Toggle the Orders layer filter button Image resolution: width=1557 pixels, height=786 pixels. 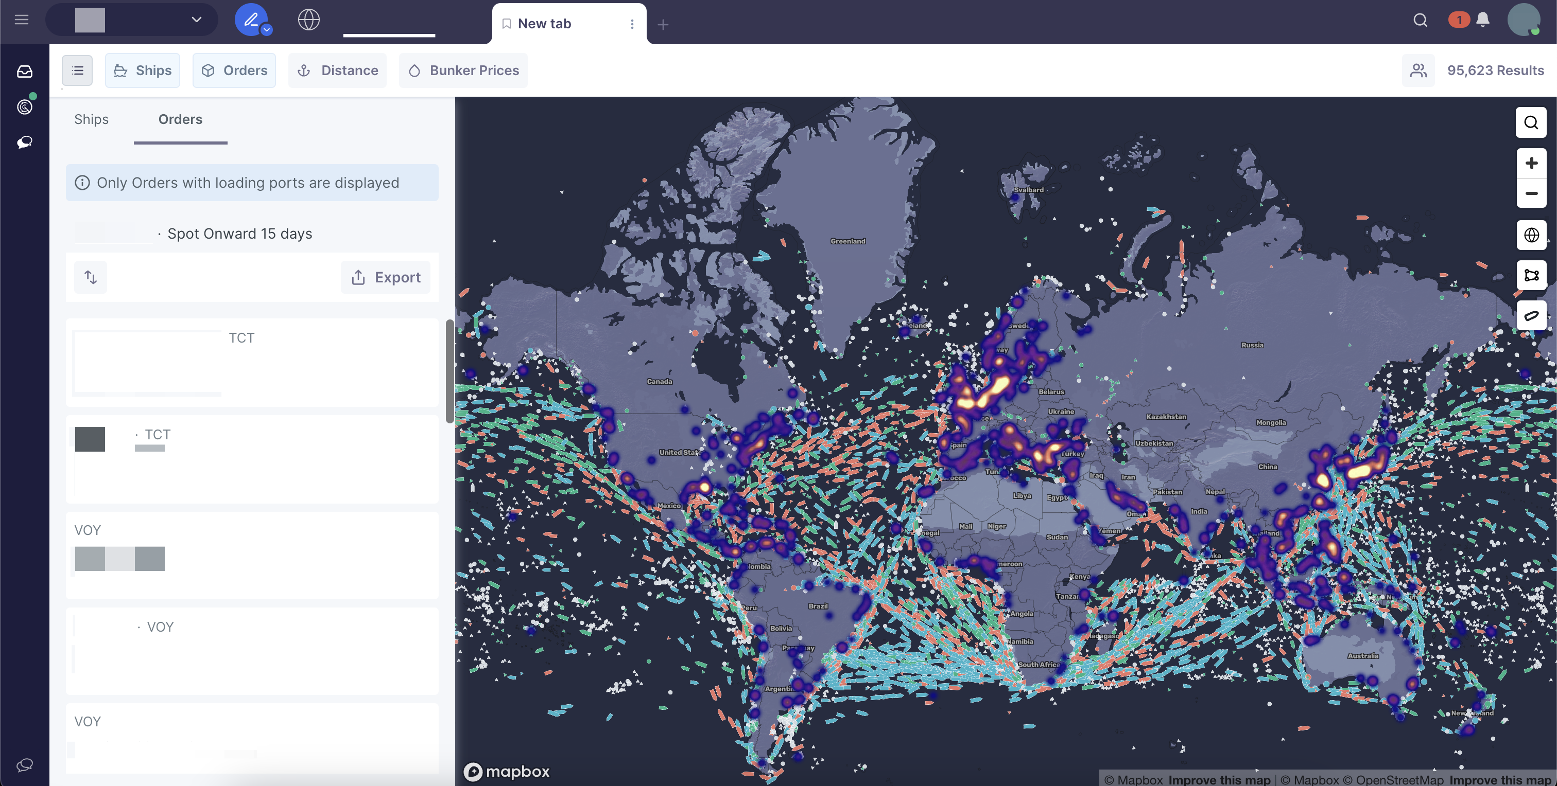tap(234, 70)
